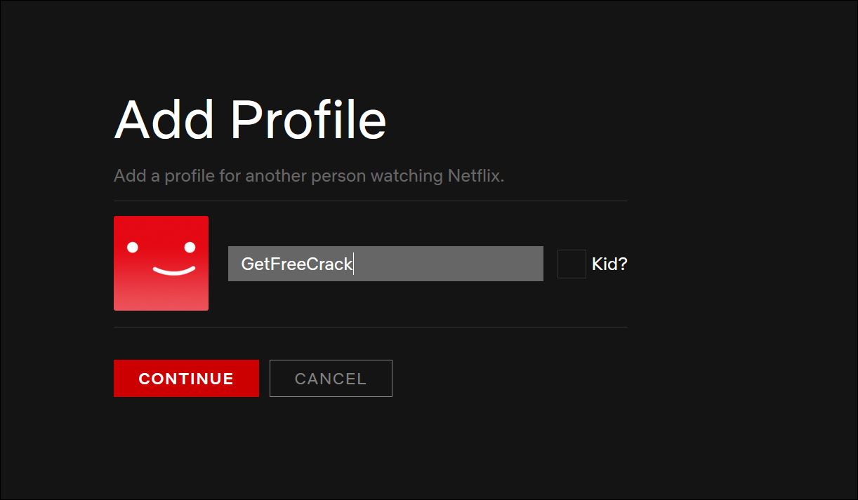Select the smile curve on the avatar

(173, 271)
